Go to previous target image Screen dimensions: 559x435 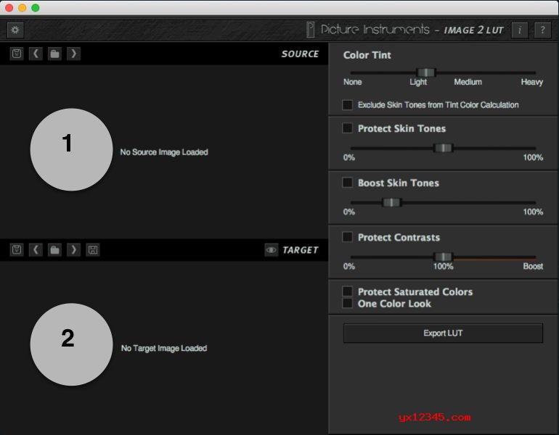coord(36,249)
